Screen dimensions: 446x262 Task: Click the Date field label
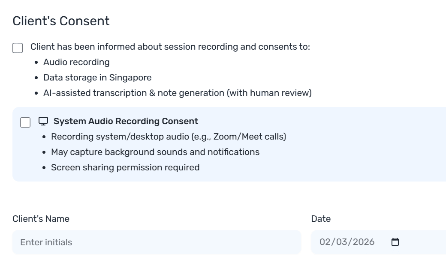click(x=321, y=219)
